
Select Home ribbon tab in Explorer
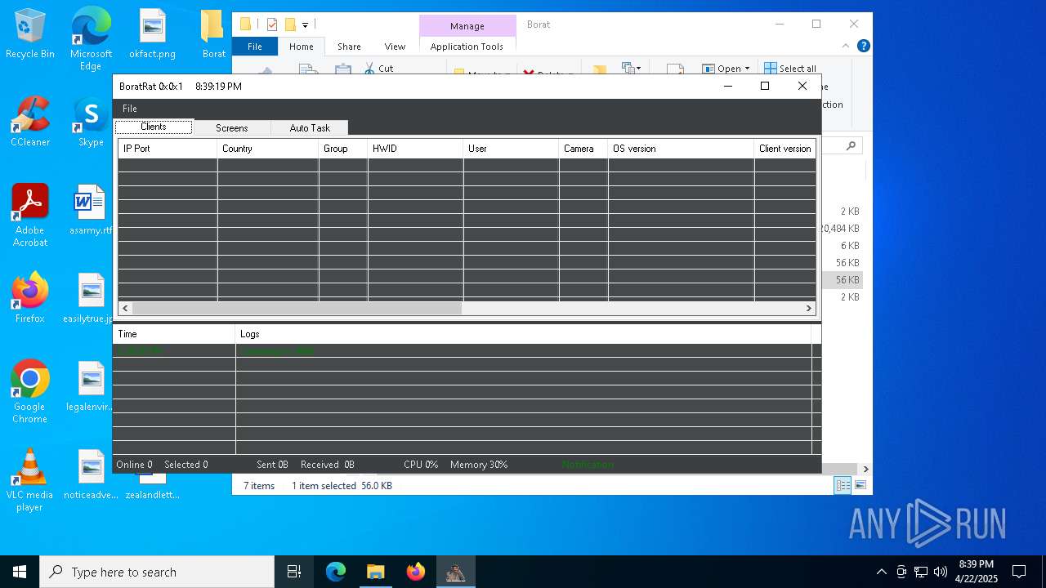click(302, 47)
